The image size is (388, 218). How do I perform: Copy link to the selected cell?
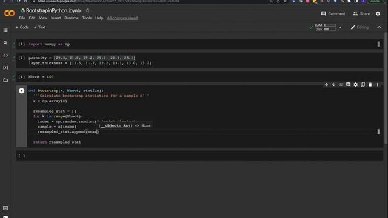click(341, 85)
